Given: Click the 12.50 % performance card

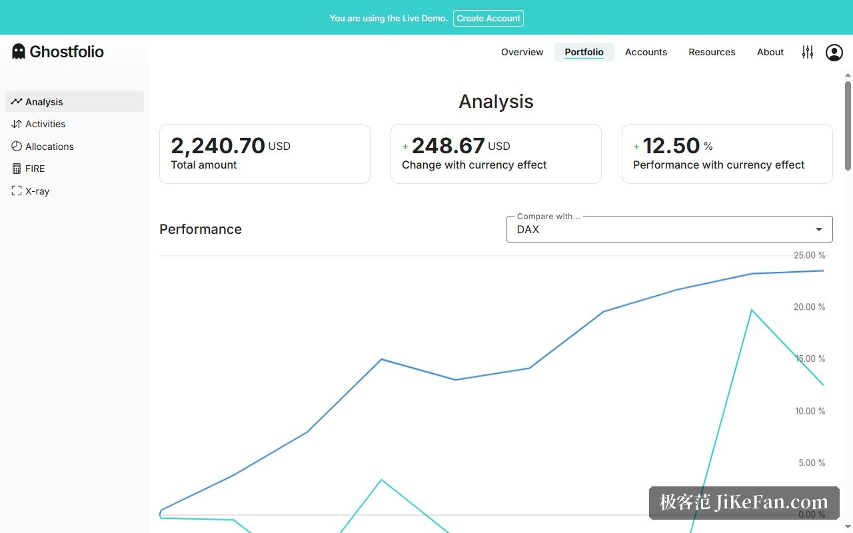Looking at the screenshot, I should tap(727, 154).
